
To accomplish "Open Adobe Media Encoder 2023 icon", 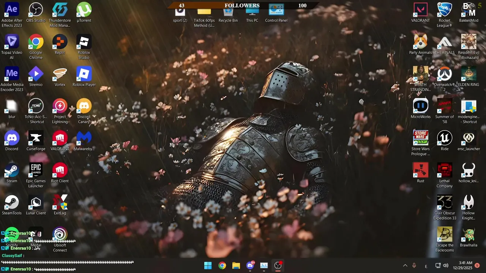I will pos(12,80).
